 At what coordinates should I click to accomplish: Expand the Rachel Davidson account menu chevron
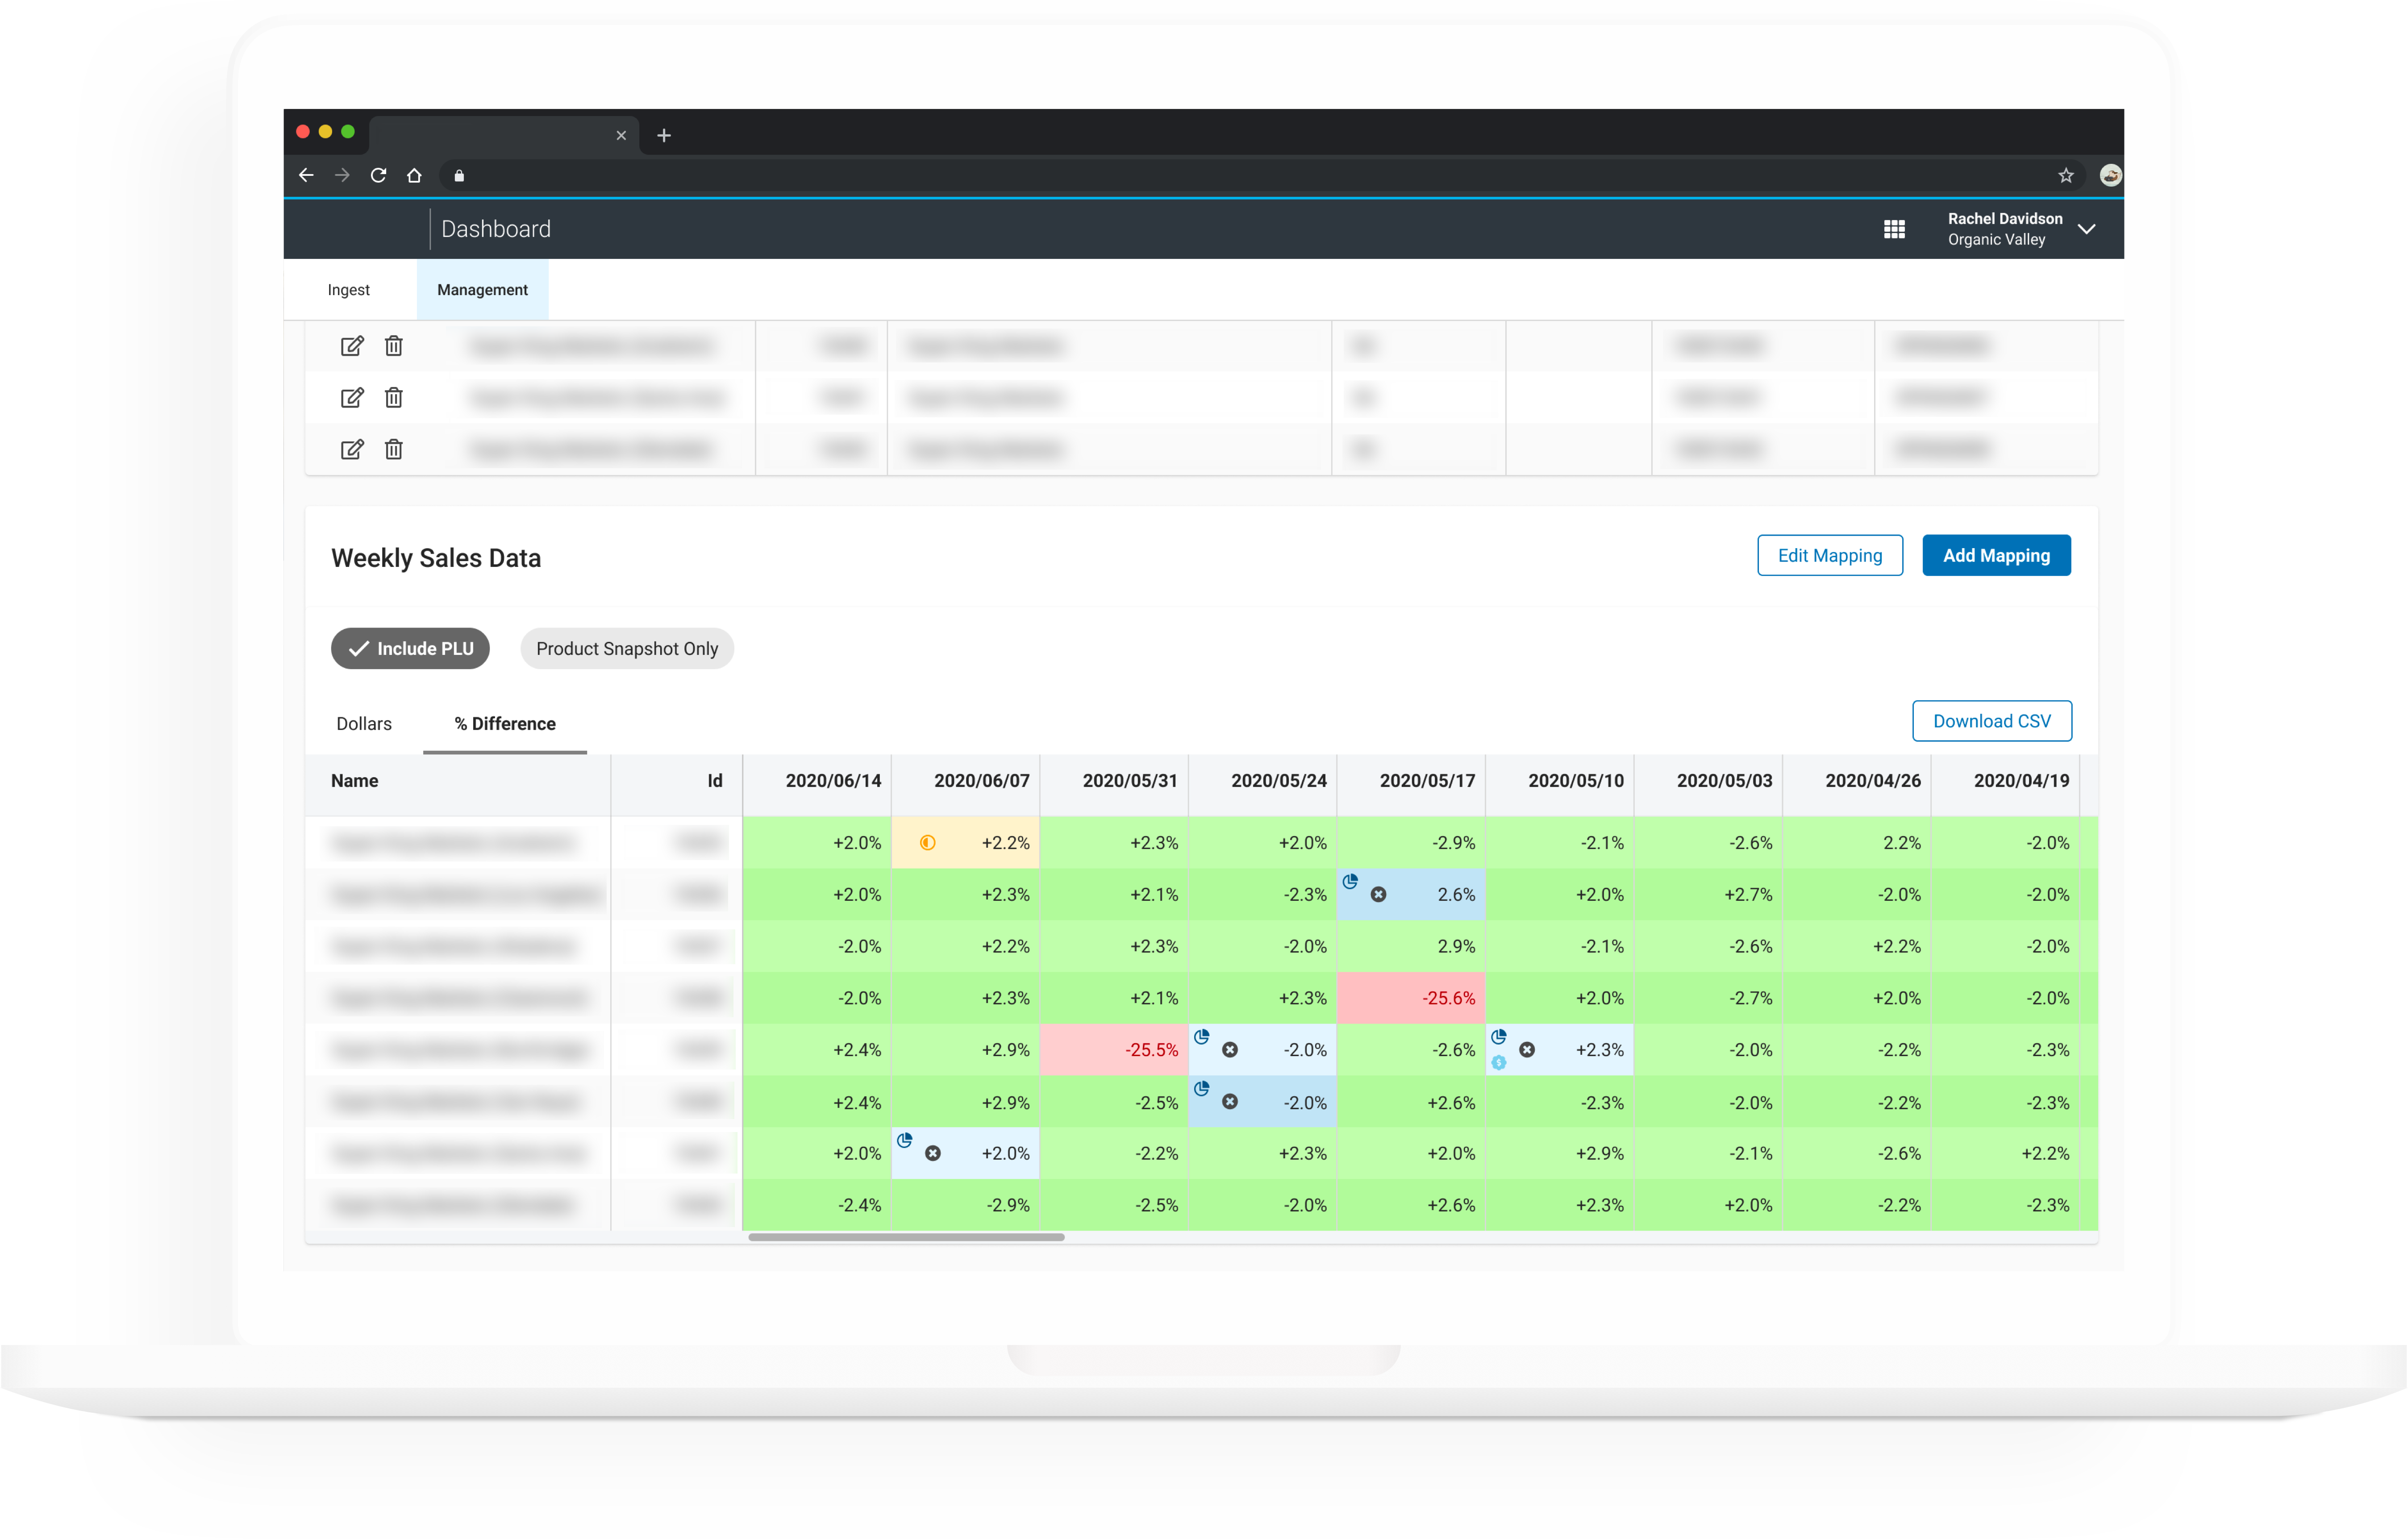pyautogui.click(x=2087, y=229)
